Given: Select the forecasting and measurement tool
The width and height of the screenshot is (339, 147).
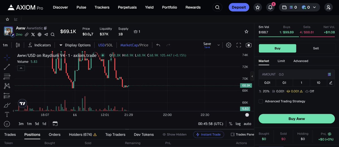Looking at the screenshot, I should click(x=7, y=96).
